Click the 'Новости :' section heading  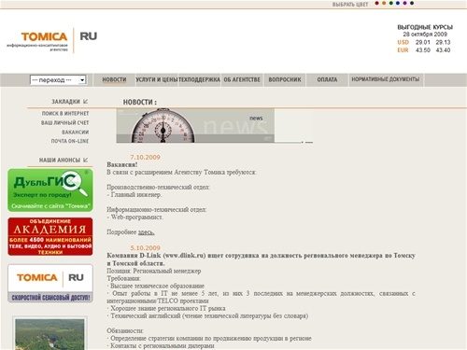coord(140,102)
